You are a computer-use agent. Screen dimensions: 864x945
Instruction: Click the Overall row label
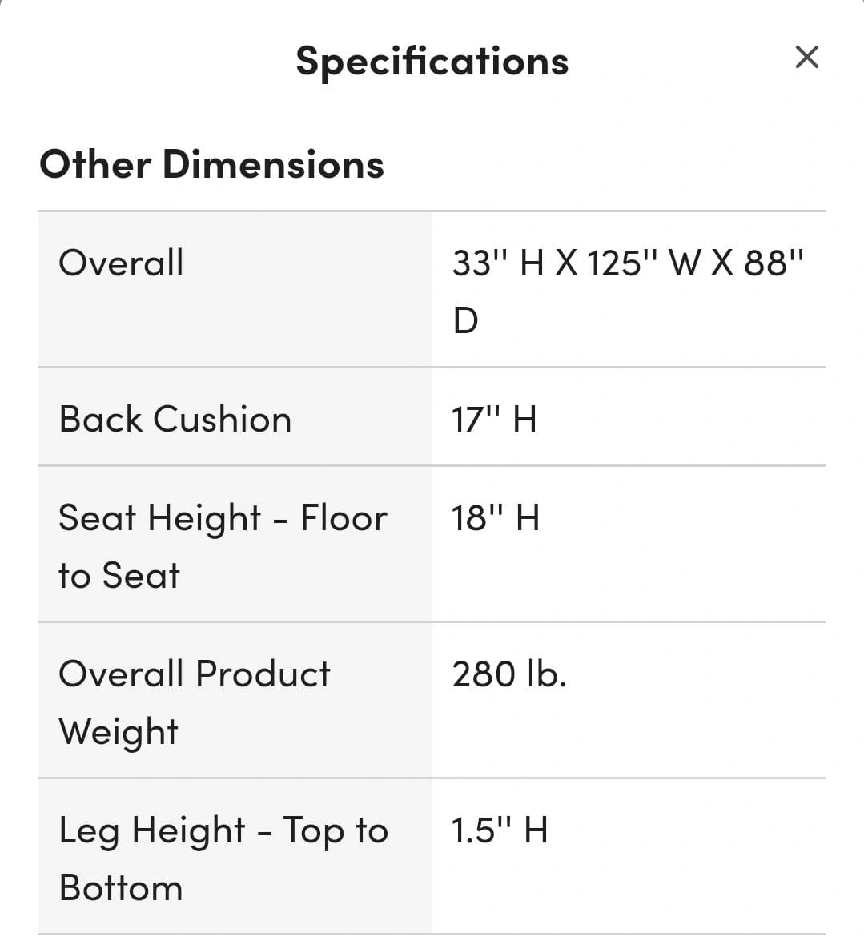(121, 263)
